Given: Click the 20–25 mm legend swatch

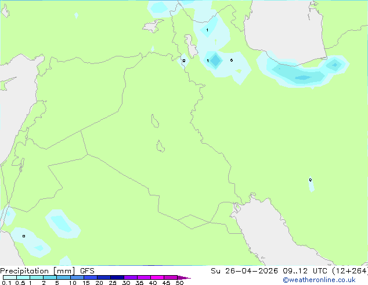Looking at the screenshot, I should tap(104, 277).
